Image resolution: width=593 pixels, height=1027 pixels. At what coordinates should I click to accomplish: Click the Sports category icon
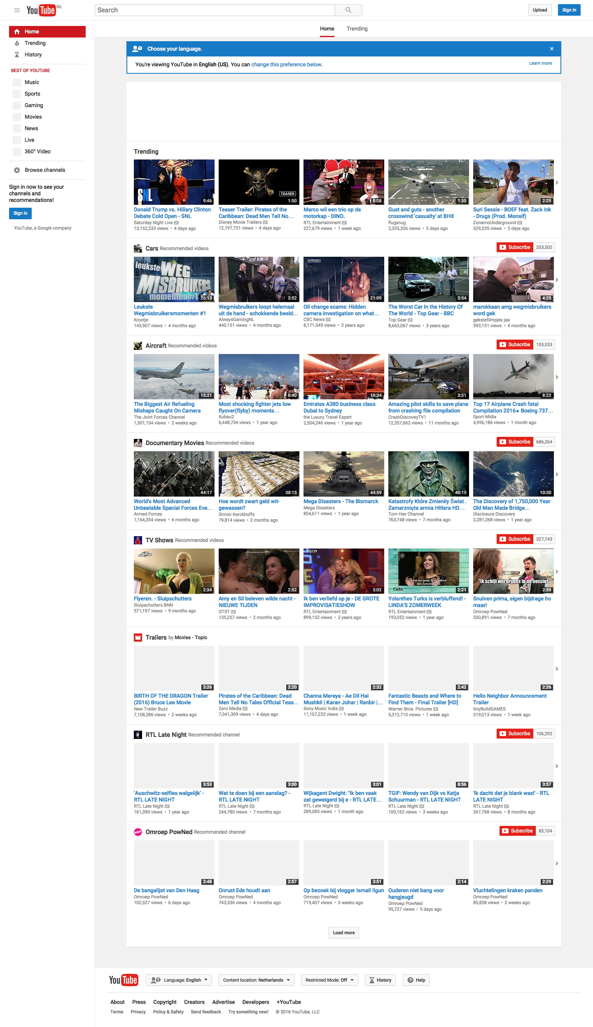(x=17, y=94)
